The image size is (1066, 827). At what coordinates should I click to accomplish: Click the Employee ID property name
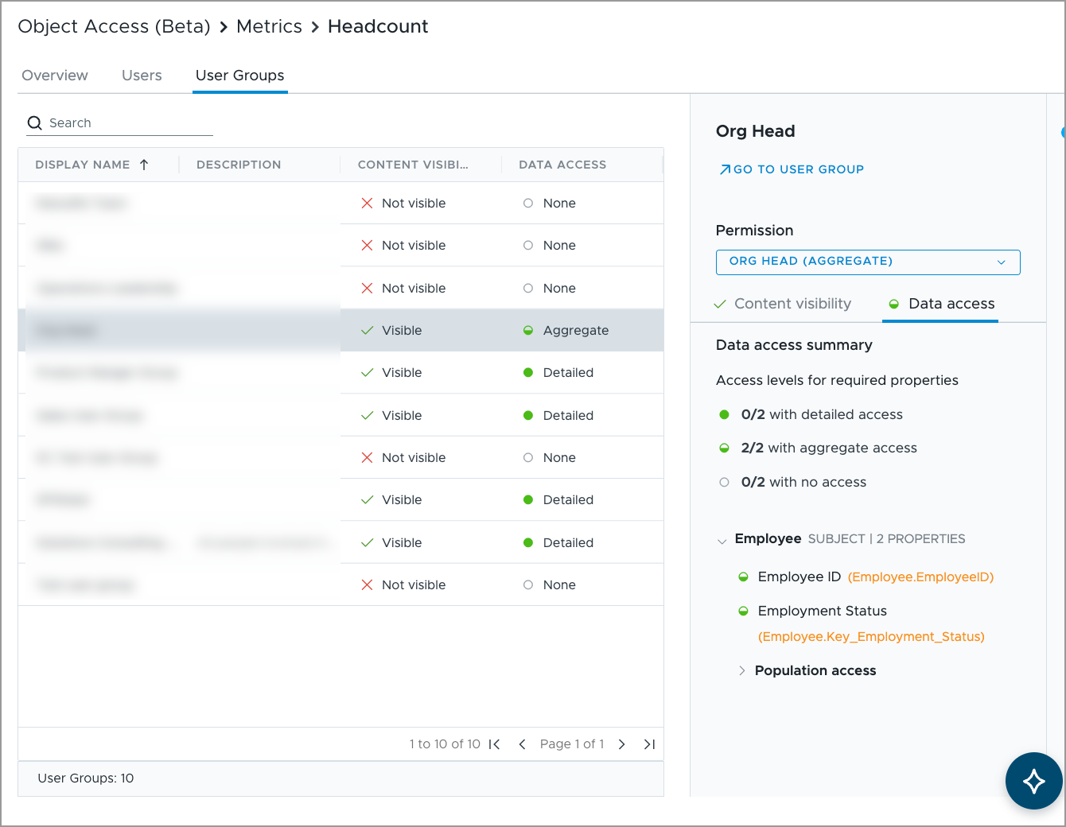799,577
